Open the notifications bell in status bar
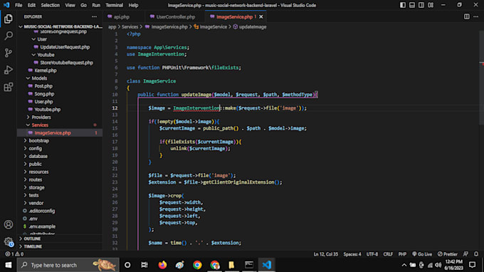The image size is (484, 272). click(x=476, y=254)
